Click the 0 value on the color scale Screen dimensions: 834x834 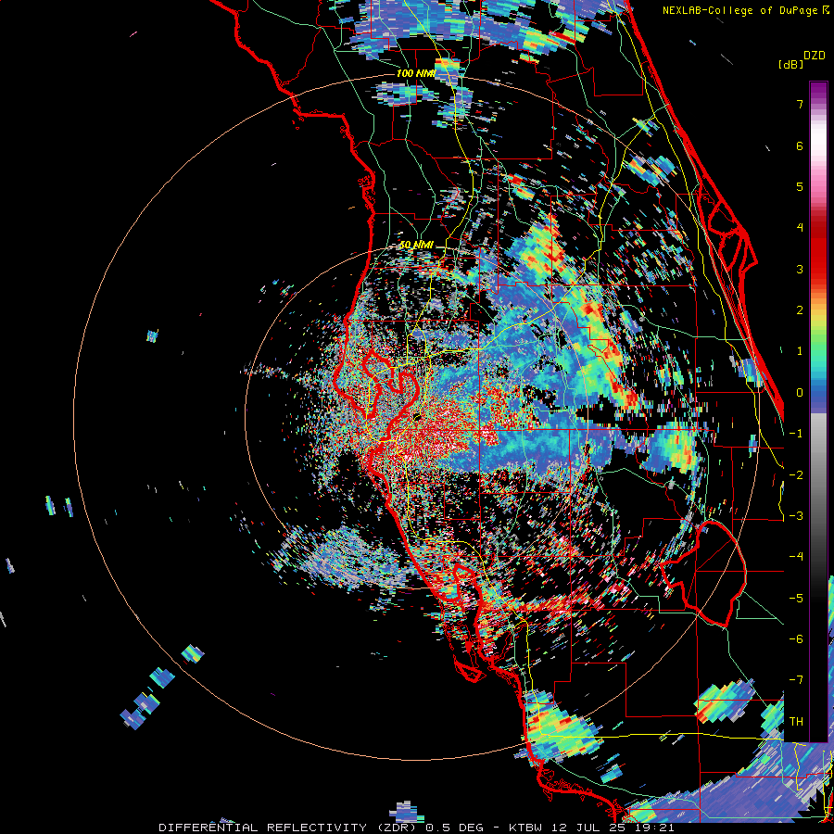pos(800,393)
